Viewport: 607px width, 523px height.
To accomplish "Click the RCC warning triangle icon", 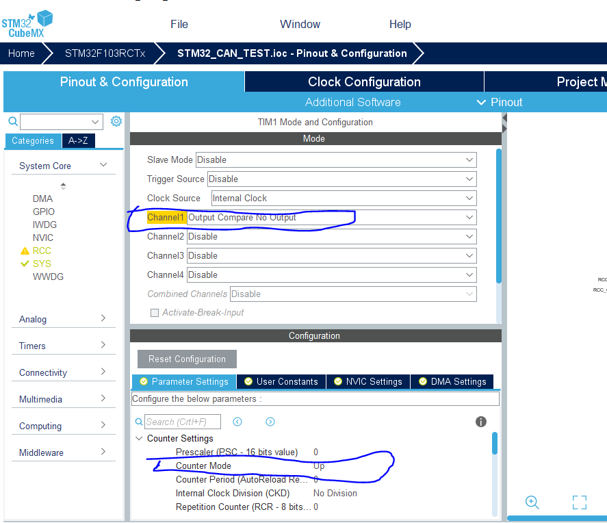I will 25,251.
